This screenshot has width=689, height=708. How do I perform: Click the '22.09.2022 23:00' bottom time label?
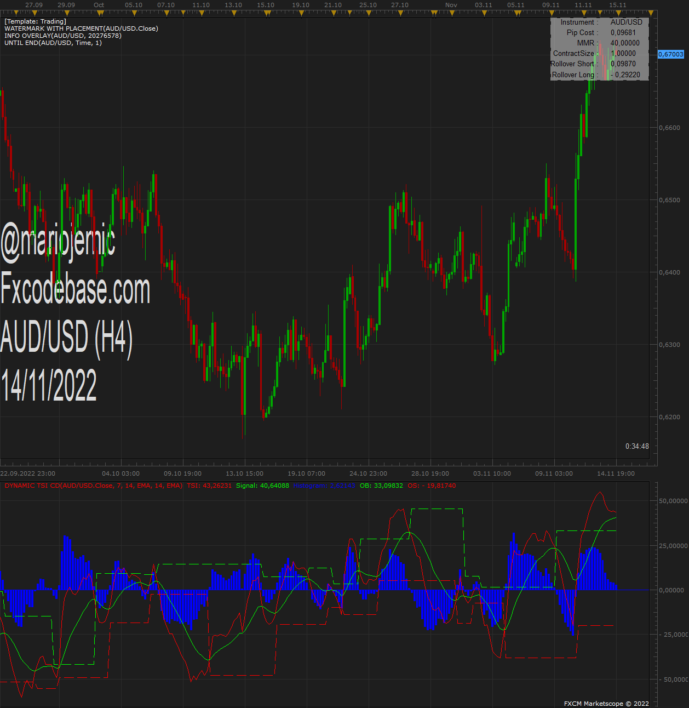click(27, 473)
